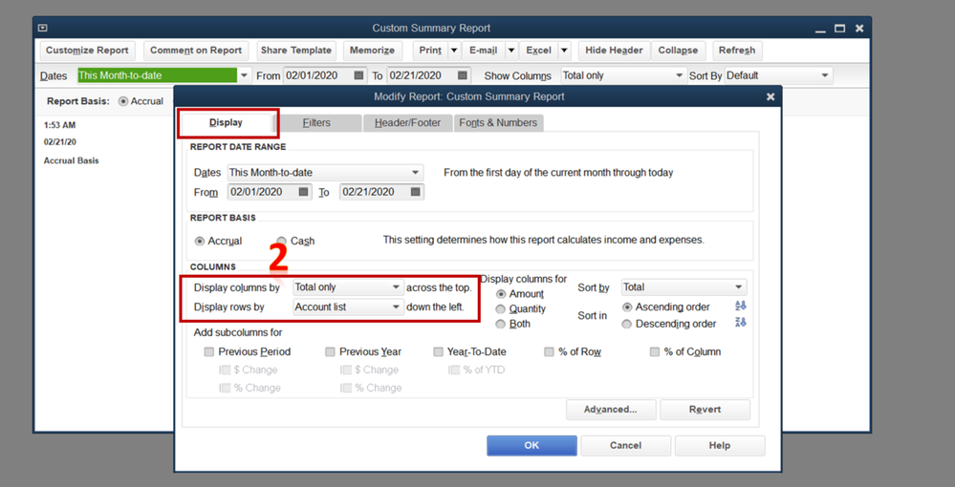Choose Both for display columns
Image resolution: width=955 pixels, height=487 pixels.
(x=501, y=325)
